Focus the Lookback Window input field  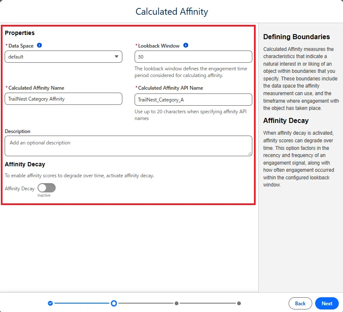pos(193,57)
